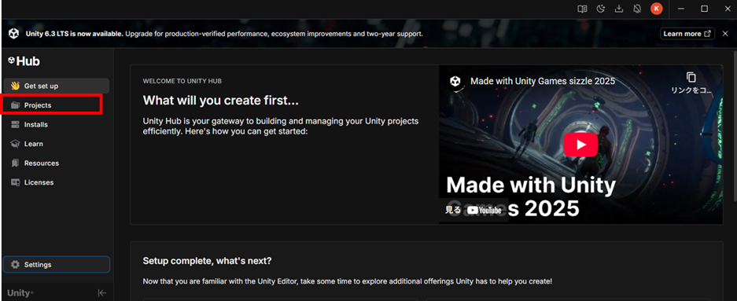
Task: Open Resources in the sidebar
Action: 57,163
